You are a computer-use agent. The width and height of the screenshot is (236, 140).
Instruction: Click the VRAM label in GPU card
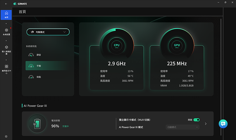[x=163, y=86]
